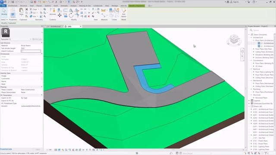
Task: Click the Cut scissors icon in Clipboard
Action: point(27,9)
